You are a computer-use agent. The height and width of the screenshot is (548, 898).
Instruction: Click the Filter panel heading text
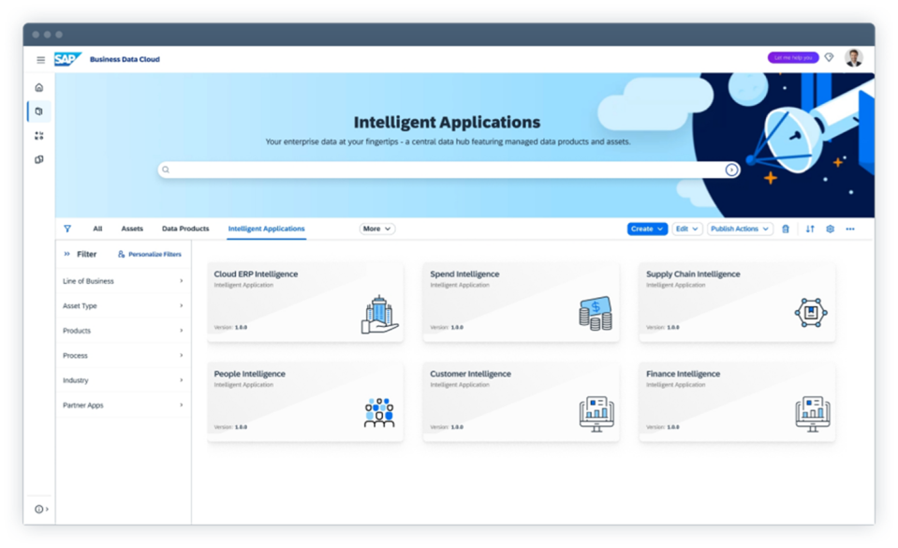point(87,254)
